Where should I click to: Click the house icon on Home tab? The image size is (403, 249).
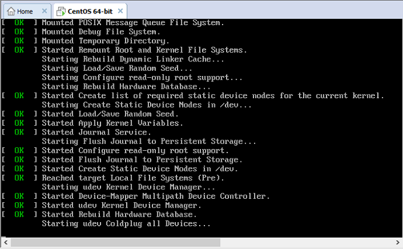click(11, 11)
